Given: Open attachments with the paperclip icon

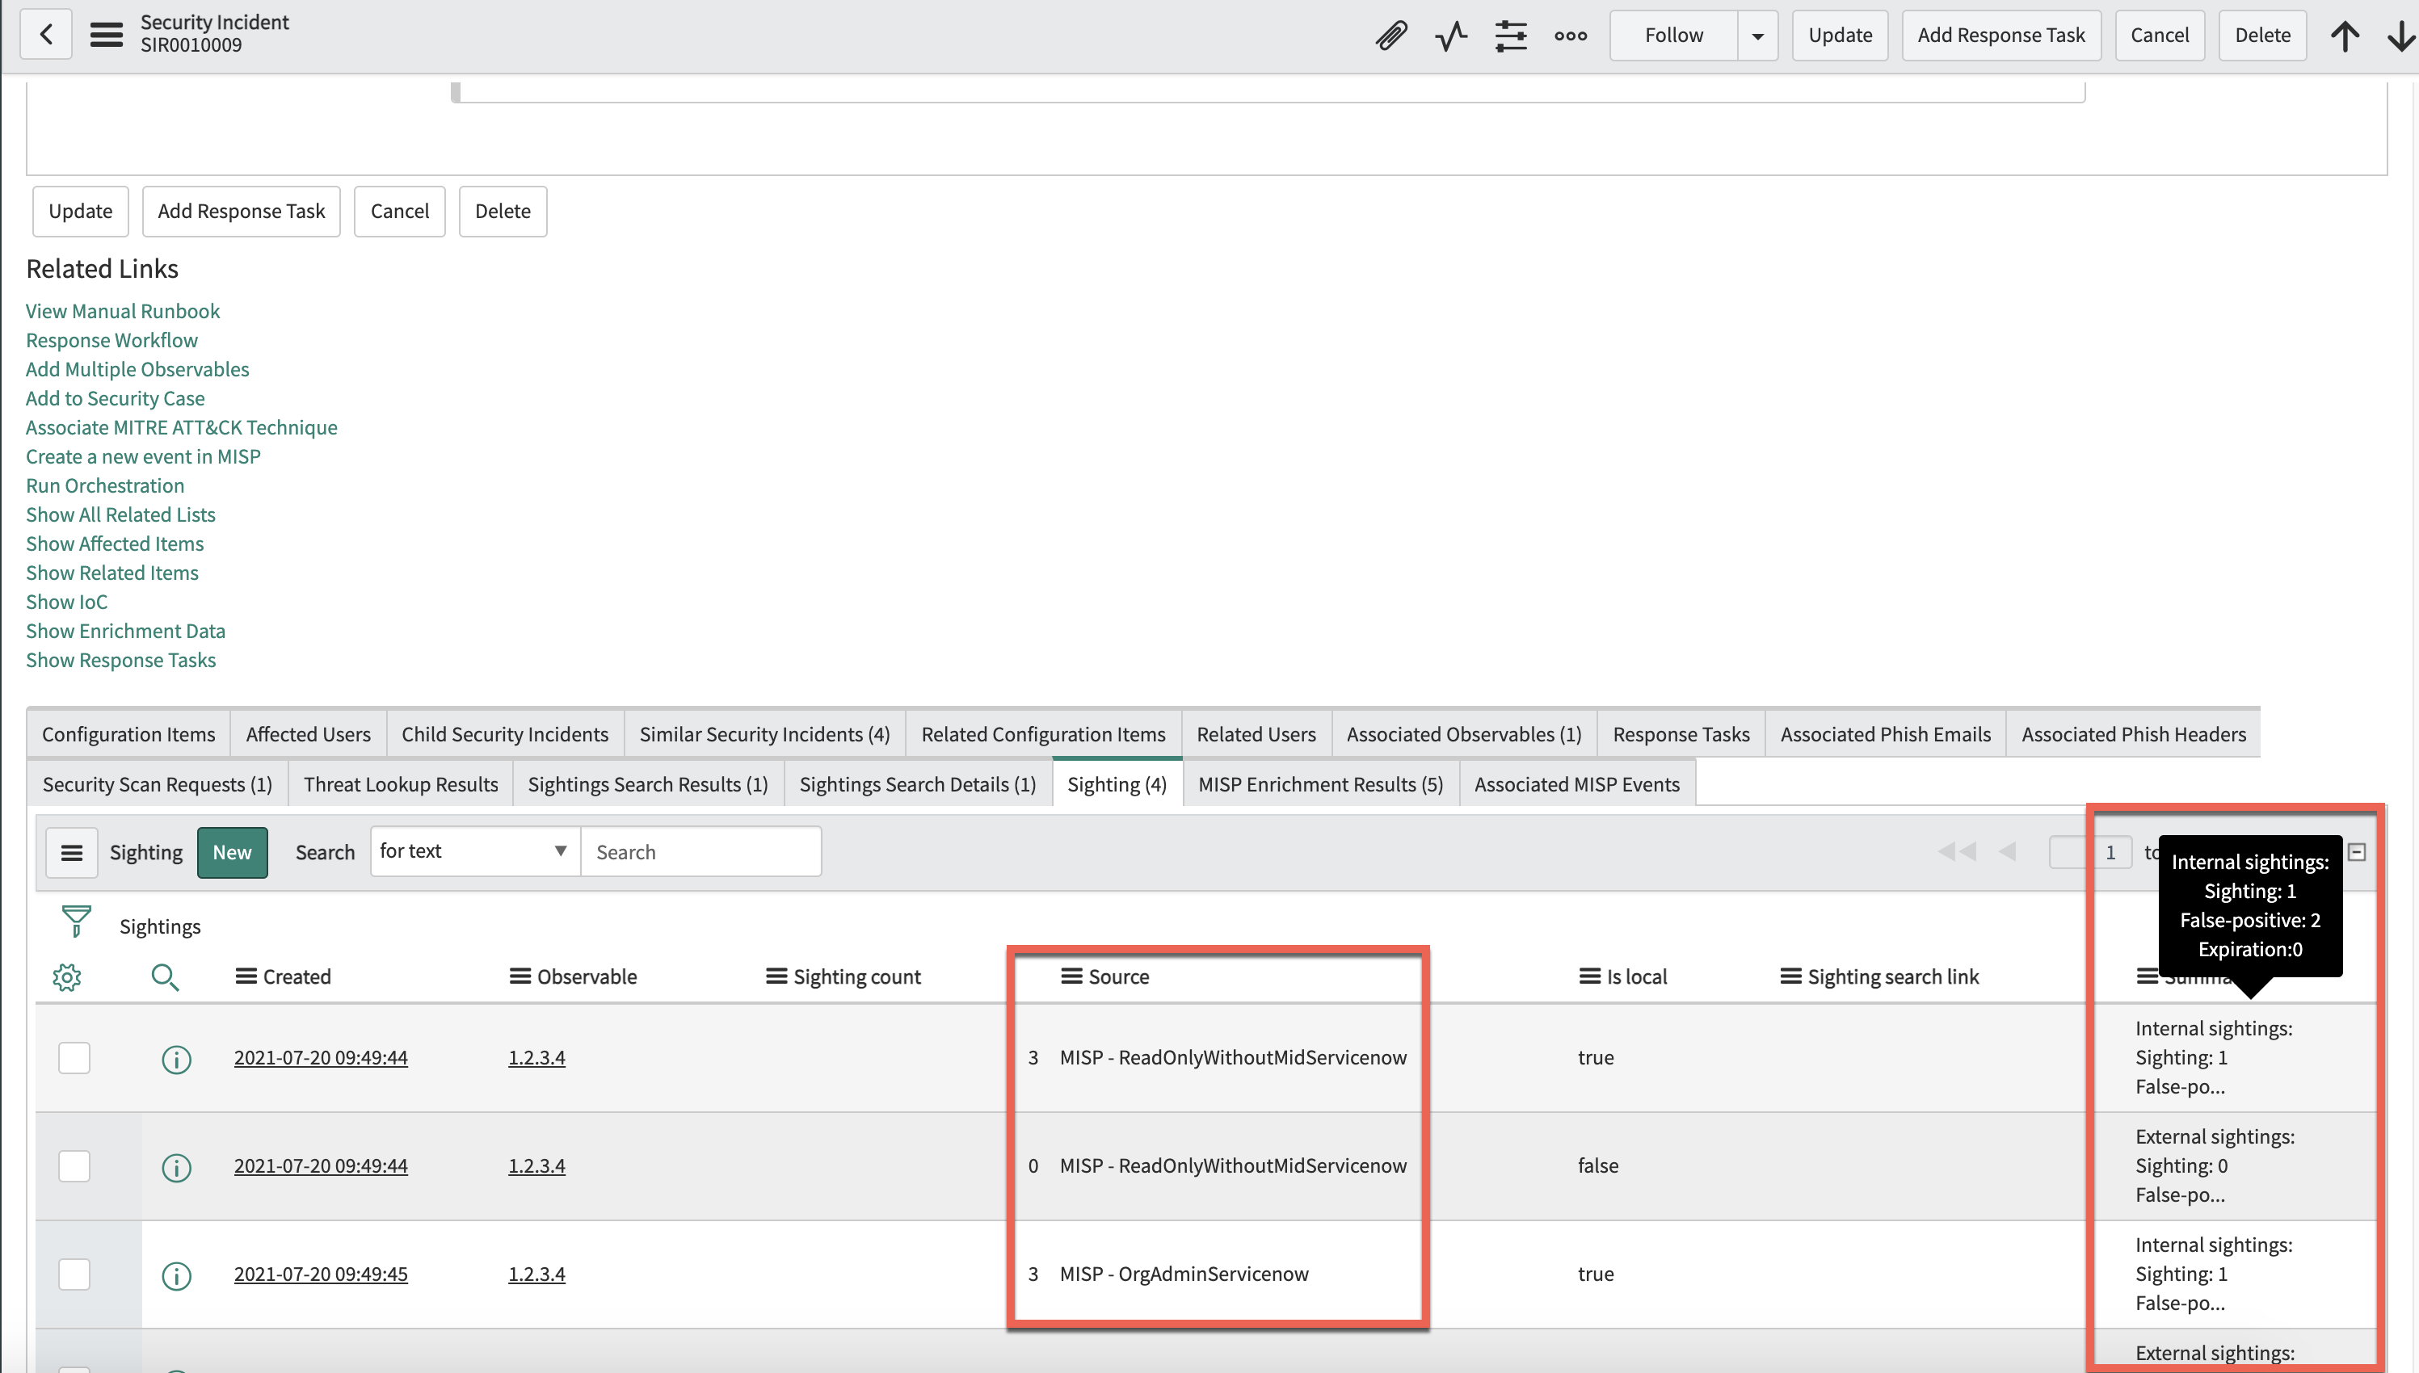Looking at the screenshot, I should 1391,36.
